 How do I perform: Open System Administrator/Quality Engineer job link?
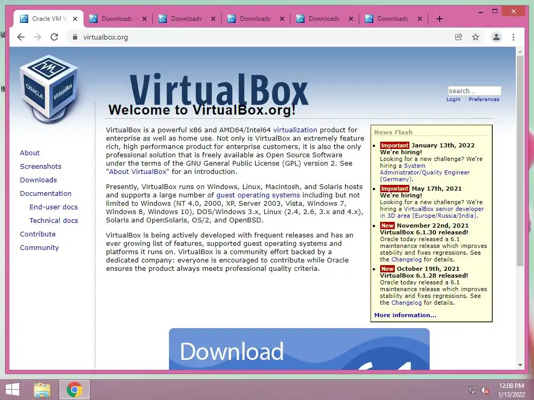(424, 172)
